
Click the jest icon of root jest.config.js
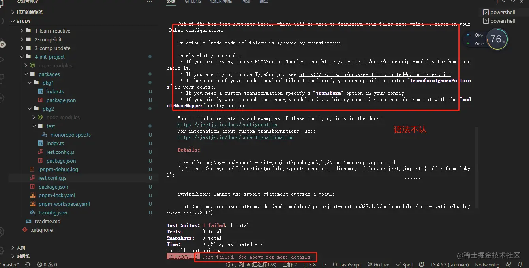tap(32, 178)
